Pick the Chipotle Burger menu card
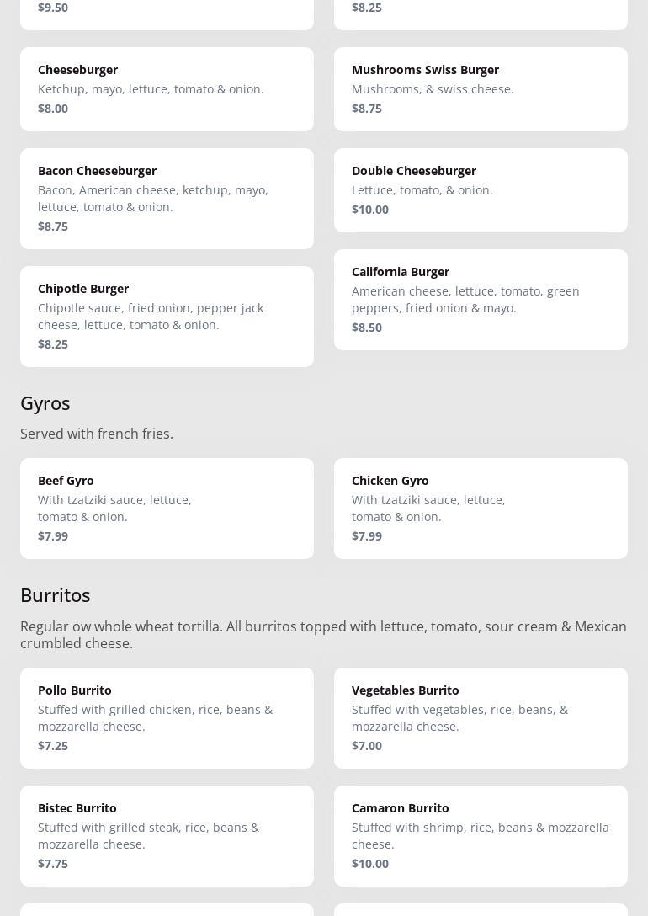Image resolution: width=648 pixels, height=916 pixels. (167, 316)
